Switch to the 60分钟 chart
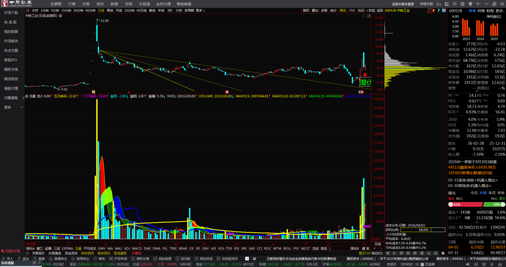 90,11
